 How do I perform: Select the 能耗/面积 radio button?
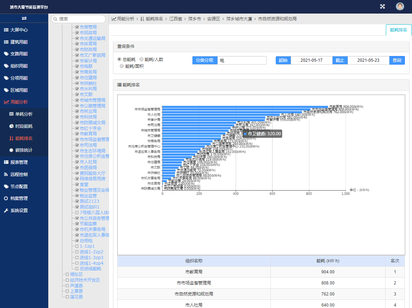[x=122, y=66]
